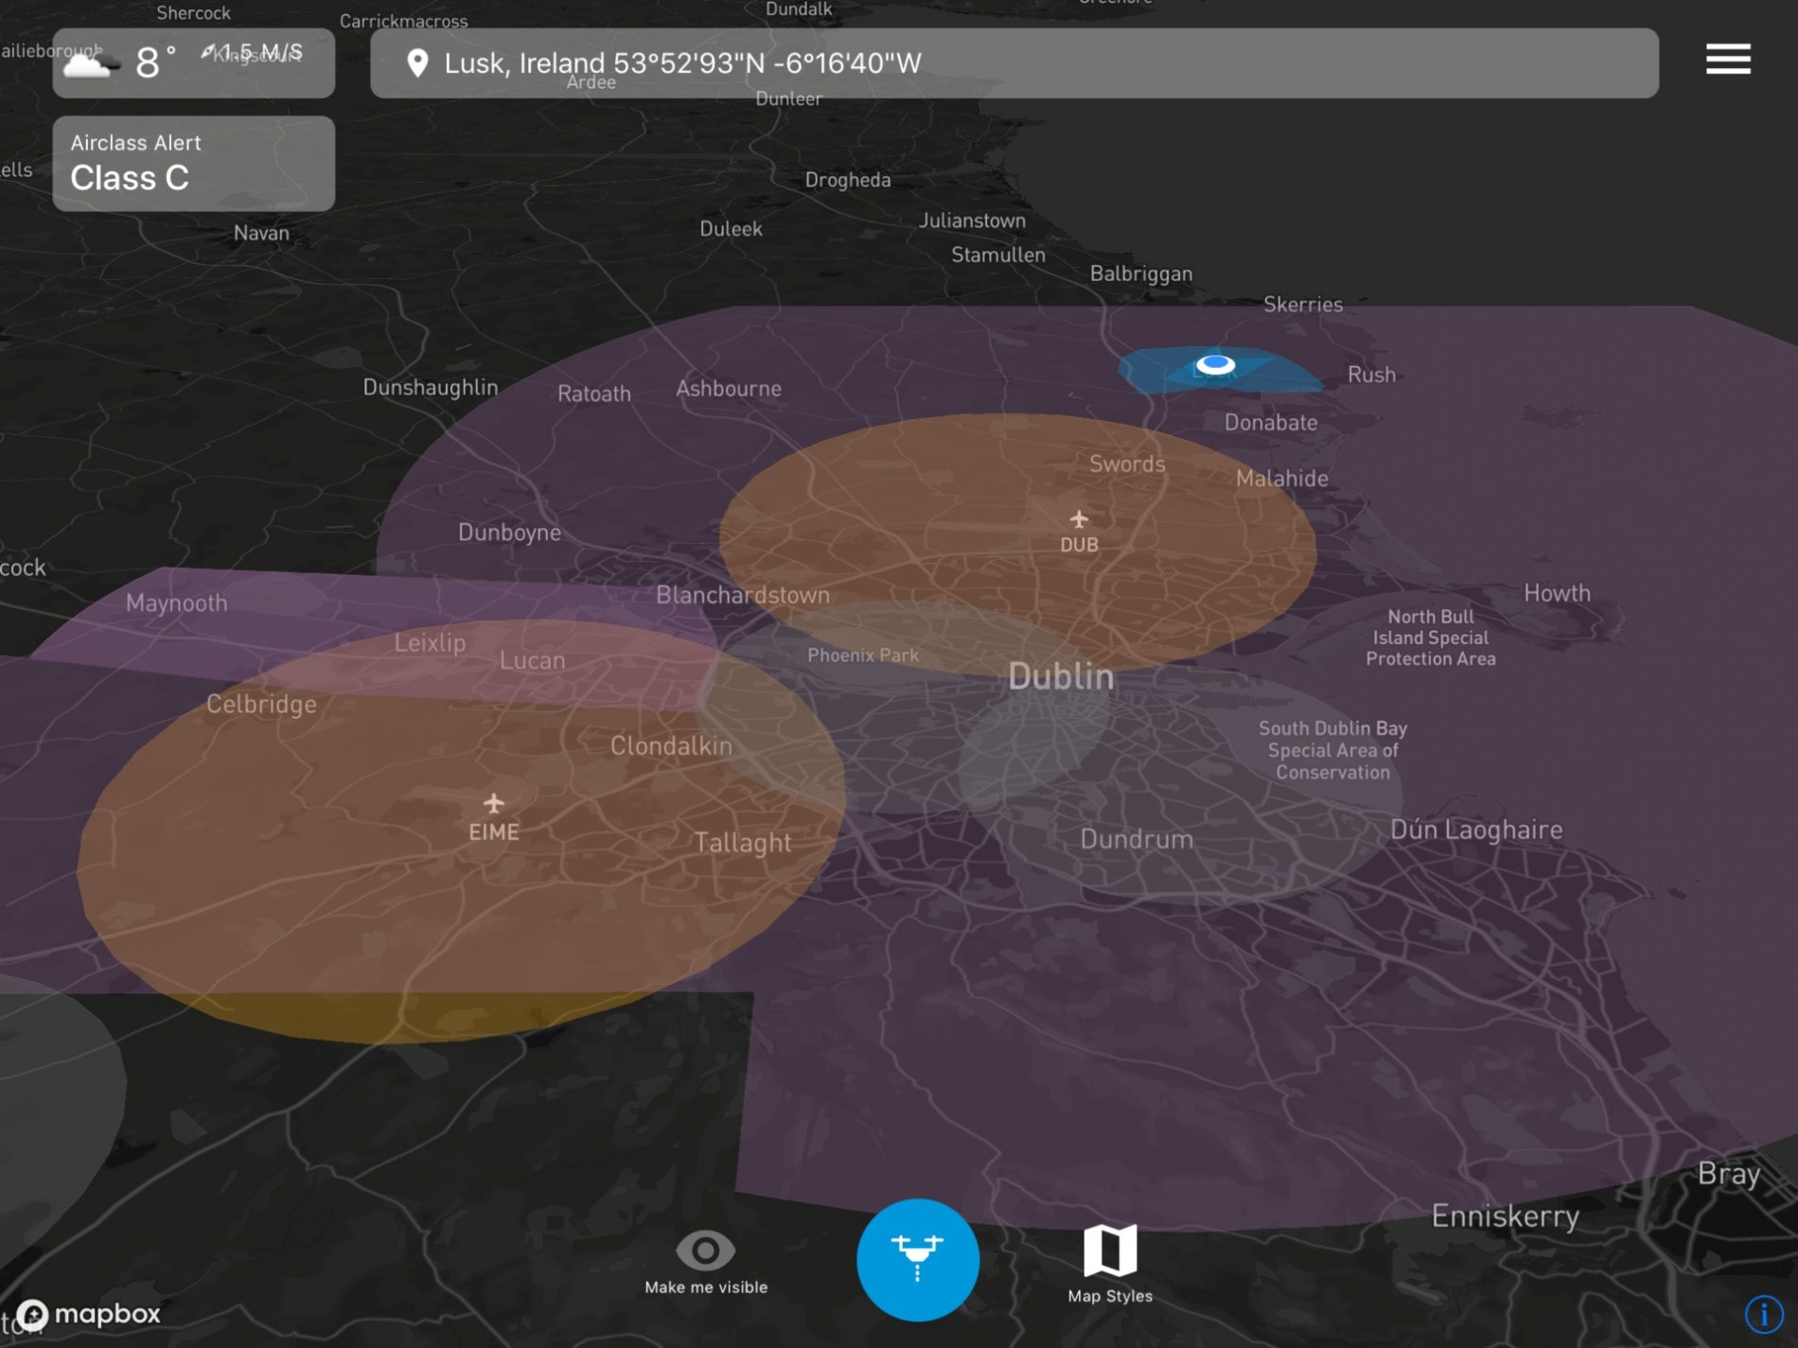The height and width of the screenshot is (1348, 1798).
Task: Tap the blue current-location dot near Lusk
Action: point(1215,364)
